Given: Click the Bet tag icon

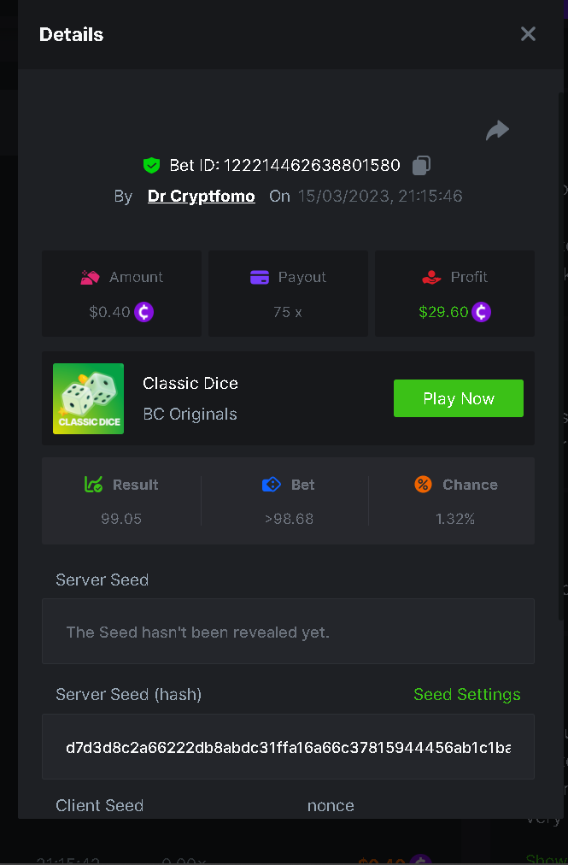Looking at the screenshot, I should [x=272, y=485].
